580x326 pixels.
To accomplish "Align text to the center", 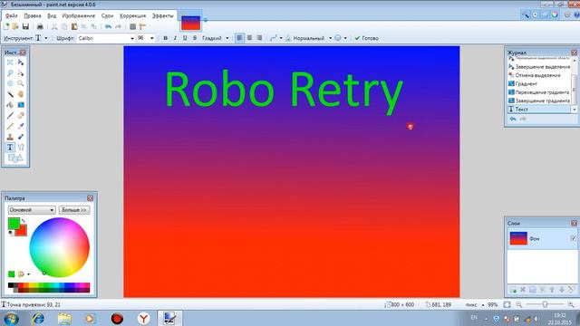I will [x=250, y=38].
